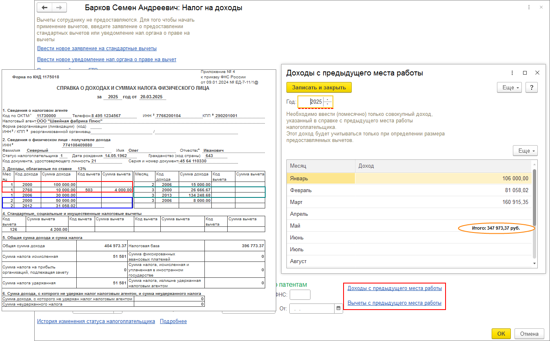
Task: Click the forward navigation arrow
Action: 59,8
